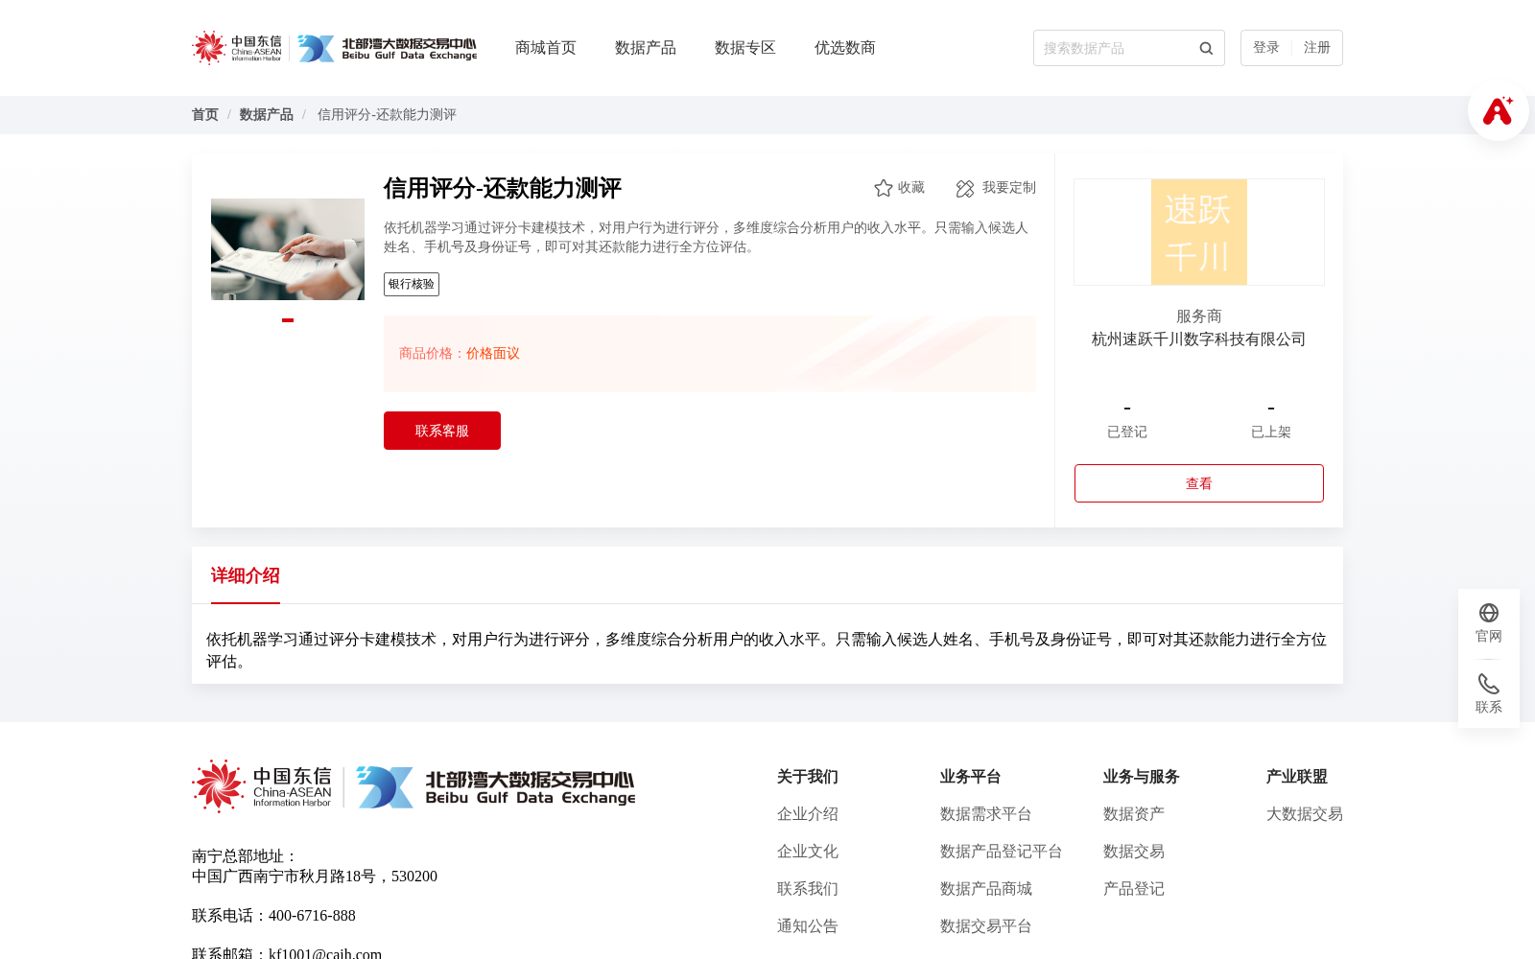
Task: Click 数据交易平台 footer link
Action: pyautogui.click(x=986, y=926)
